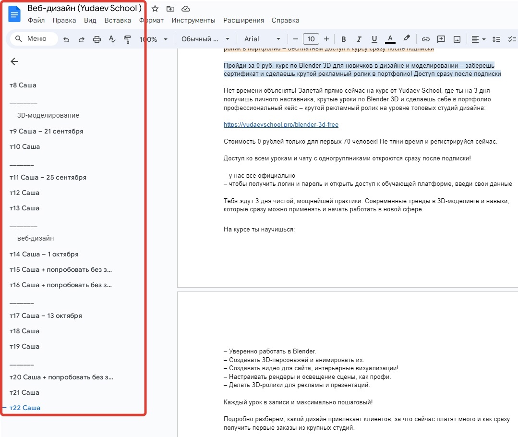
Task: Click the line 'На курсе ты научишься:'
Action: coord(259,230)
